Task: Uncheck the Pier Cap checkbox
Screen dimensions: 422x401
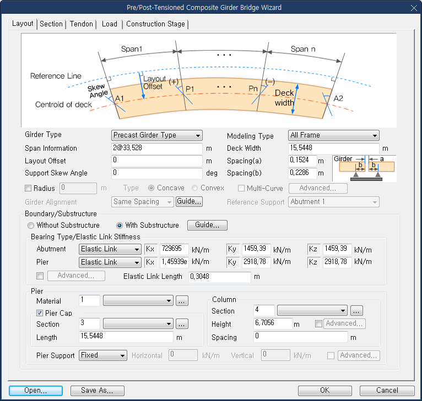Action: pos(40,313)
